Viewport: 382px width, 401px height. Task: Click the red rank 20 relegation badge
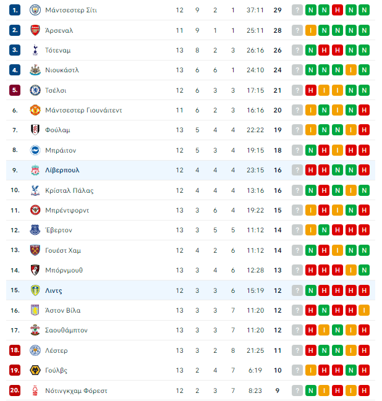(15, 390)
